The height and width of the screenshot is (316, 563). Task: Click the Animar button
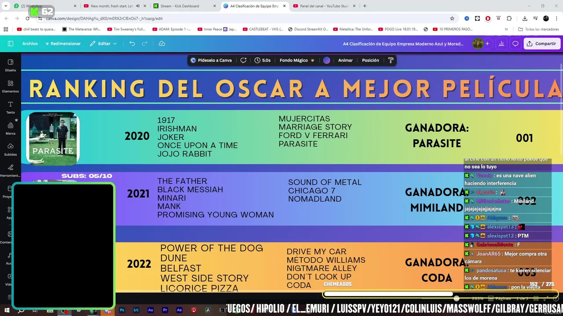(x=345, y=60)
